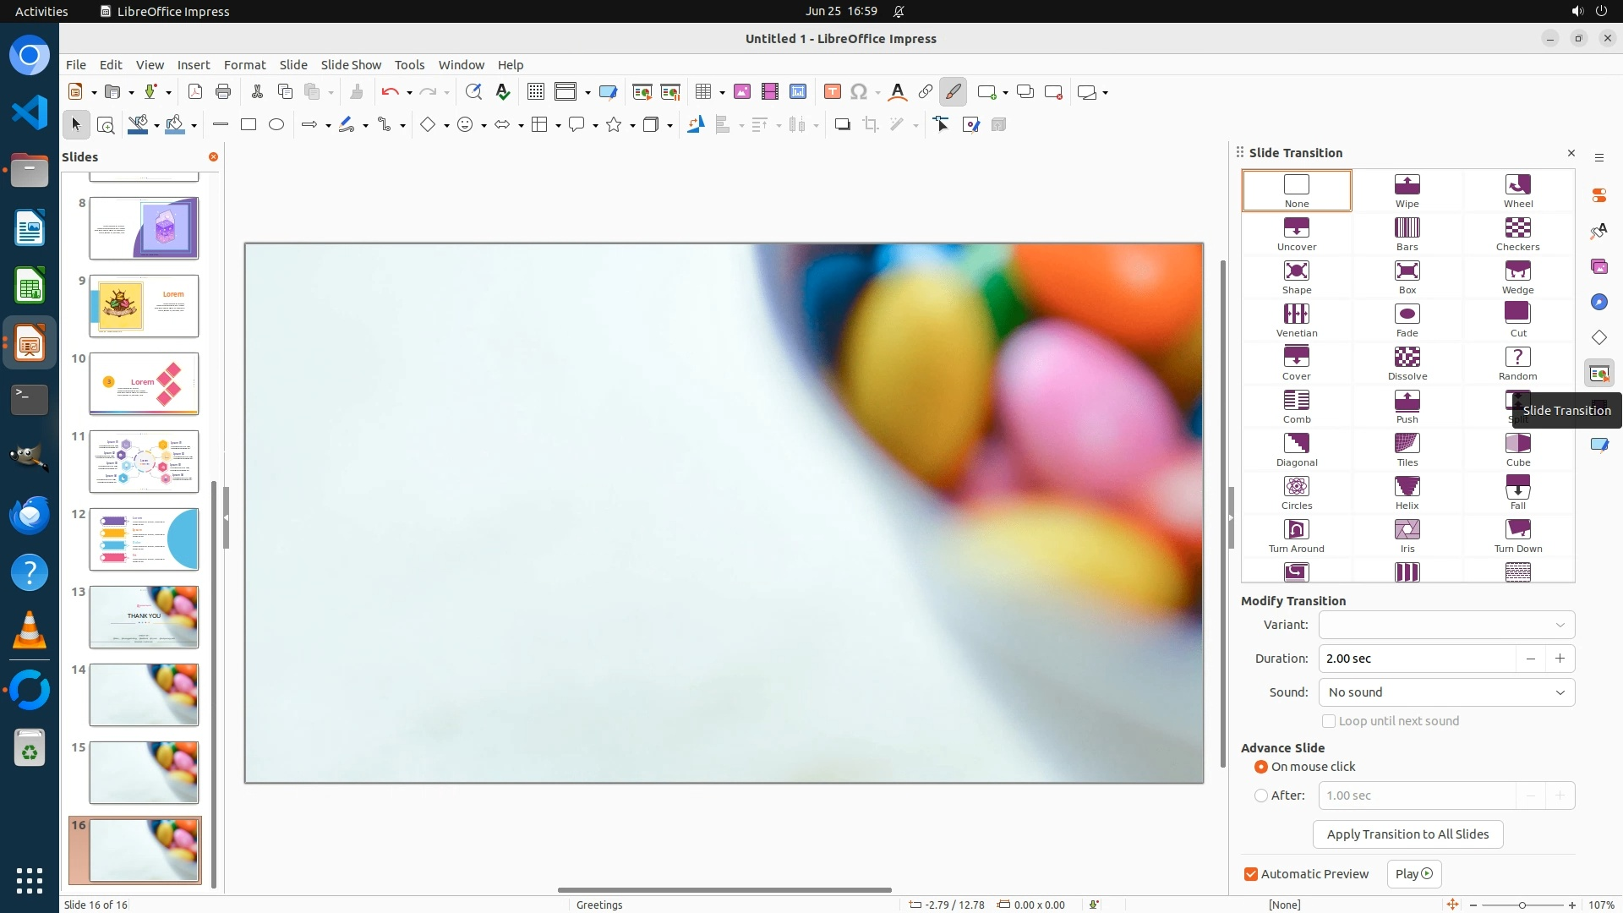Select the After radio button
This screenshot has width=1623, height=913.
tap(1261, 795)
